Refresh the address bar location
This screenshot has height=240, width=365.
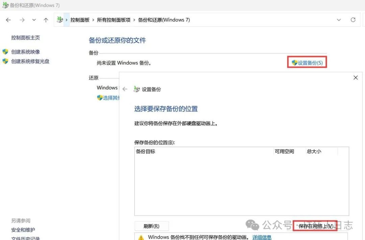pos(353,20)
